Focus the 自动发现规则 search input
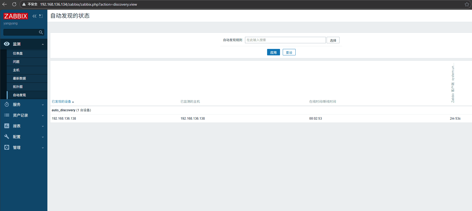The width and height of the screenshot is (472, 211). pos(285,40)
